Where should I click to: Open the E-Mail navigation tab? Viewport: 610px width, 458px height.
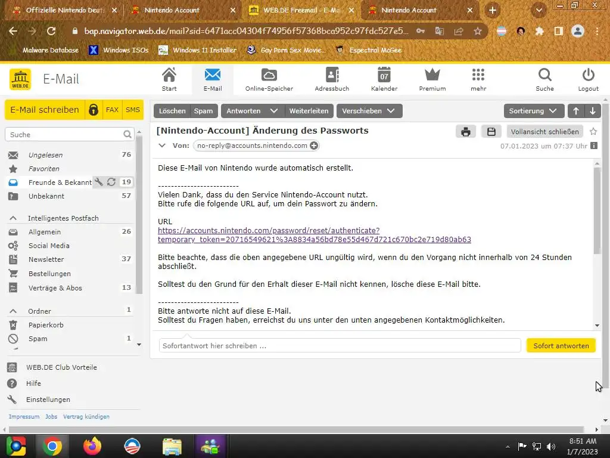pos(213,79)
